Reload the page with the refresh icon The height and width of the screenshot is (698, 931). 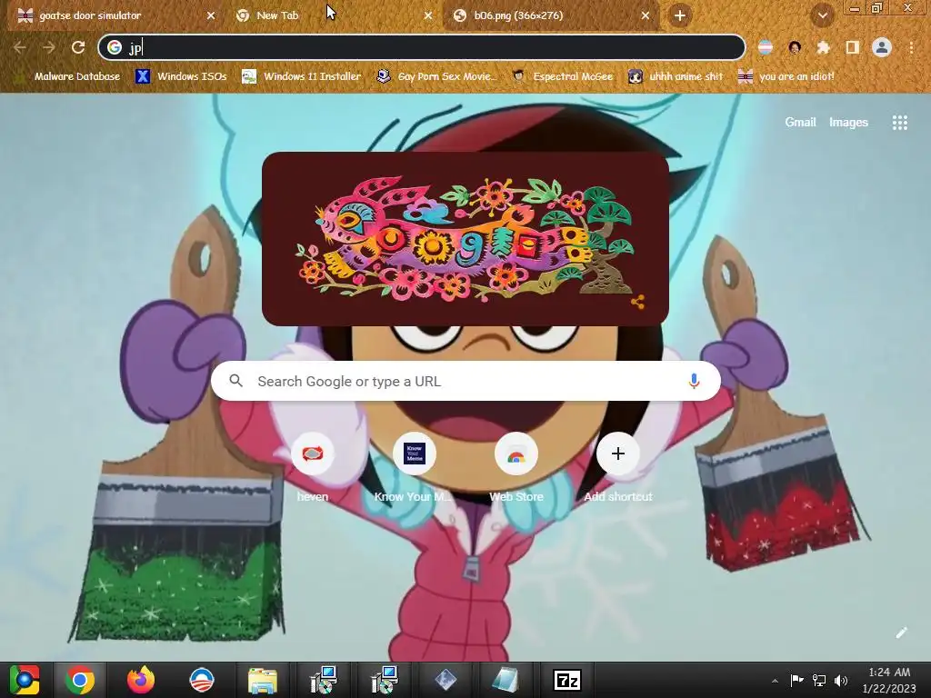pyautogui.click(x=78, y=47)
